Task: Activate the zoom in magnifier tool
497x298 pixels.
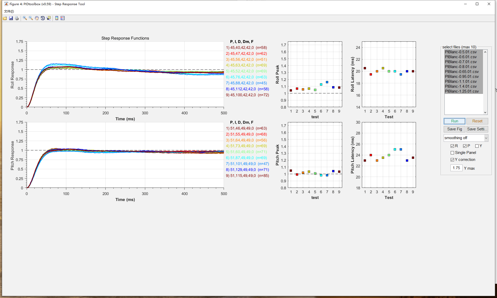Action: click(25, 18)
